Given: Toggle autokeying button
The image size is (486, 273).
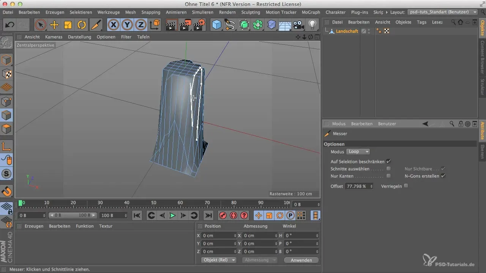Looking at the screenshot, I should point(234,215).
